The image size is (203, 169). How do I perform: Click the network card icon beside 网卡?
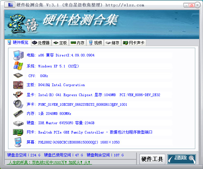18,132
